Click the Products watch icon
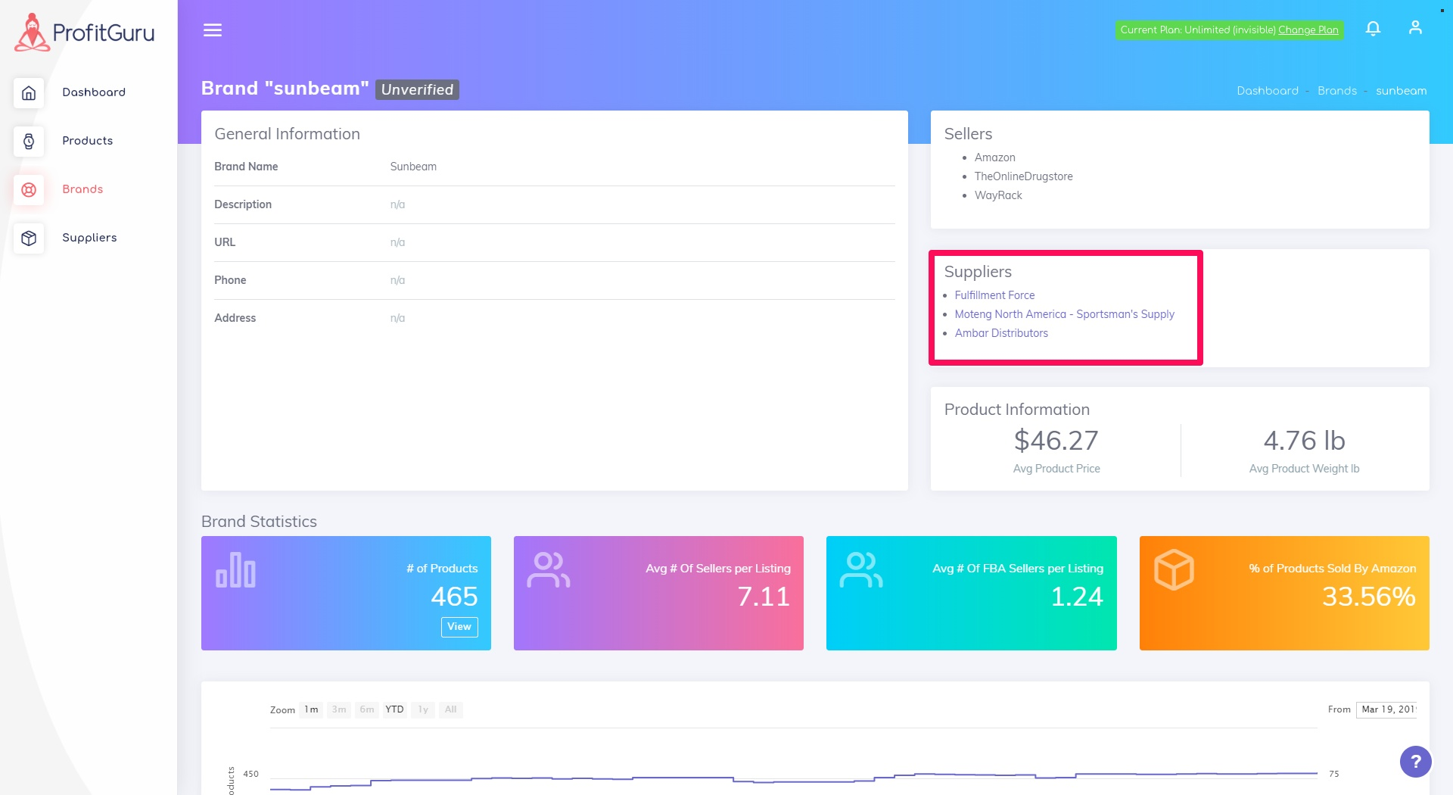Screen dimensions: 1453x795 tap(29, 141)
